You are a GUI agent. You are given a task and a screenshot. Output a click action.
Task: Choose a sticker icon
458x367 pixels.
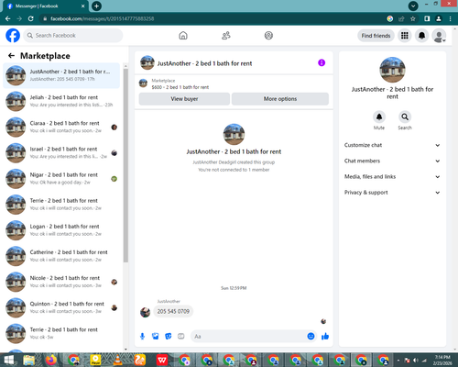169,337
